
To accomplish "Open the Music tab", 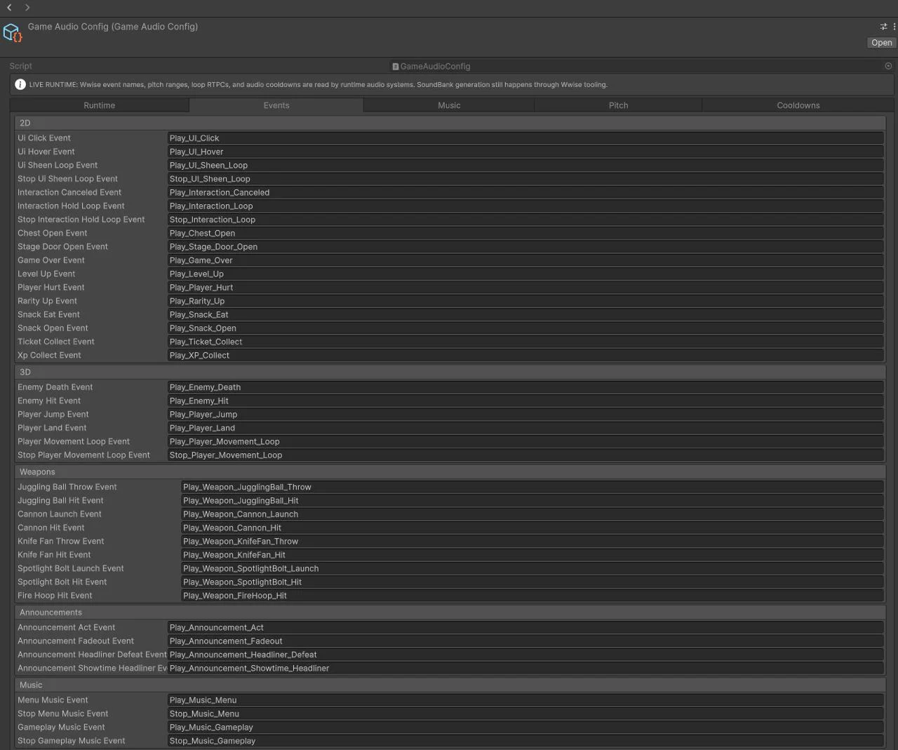I will (x=449, y=105).
